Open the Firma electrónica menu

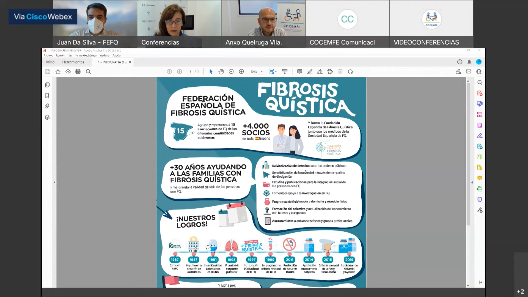(86, 55)
